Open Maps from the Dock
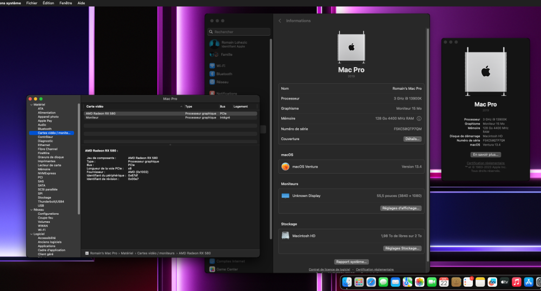 (407, 282)
